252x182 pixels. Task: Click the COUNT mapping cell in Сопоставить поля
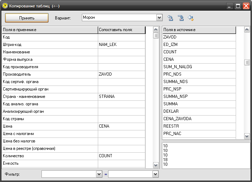tap(122, 156)
